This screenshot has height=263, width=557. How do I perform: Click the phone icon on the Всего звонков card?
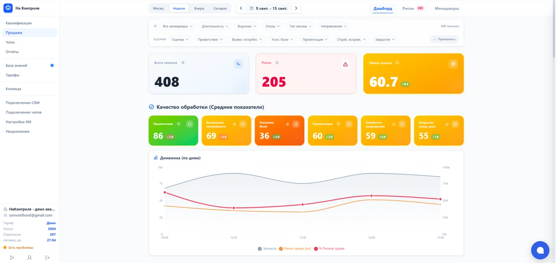[238, 64]
